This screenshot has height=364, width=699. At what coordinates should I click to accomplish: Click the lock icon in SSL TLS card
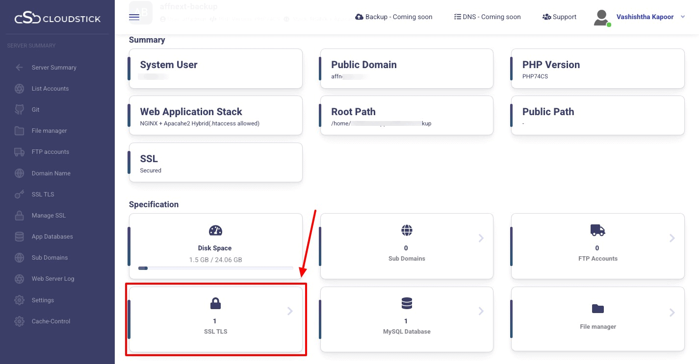point(215,304)
